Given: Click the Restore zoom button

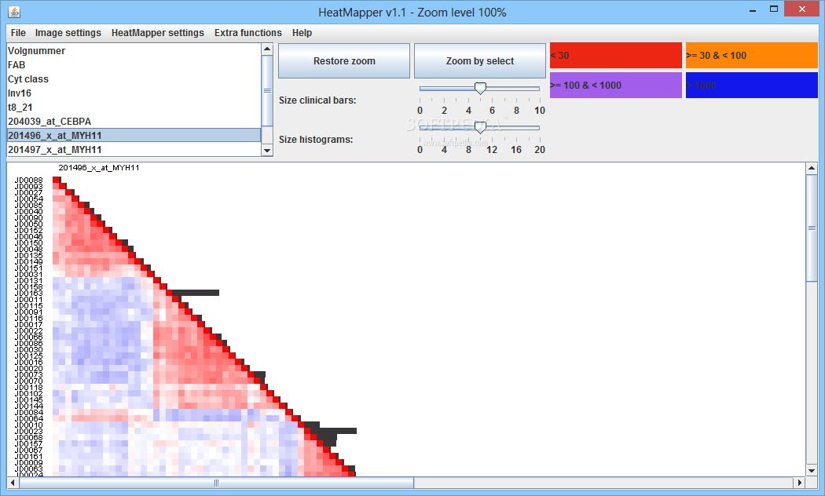Looking at the screenshot, I should coord(344,61).
